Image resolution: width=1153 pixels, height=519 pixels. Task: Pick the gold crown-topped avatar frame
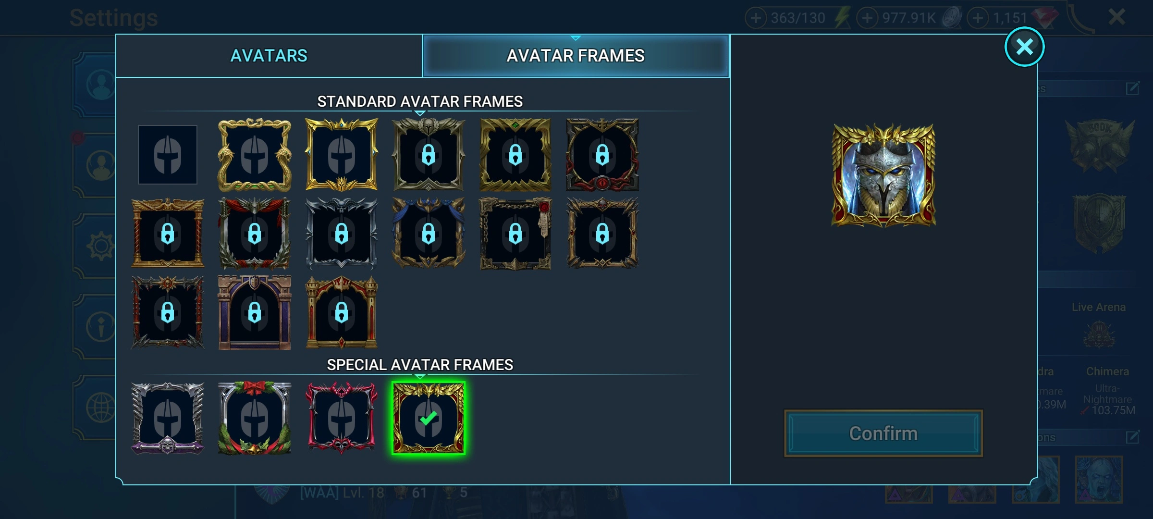(342, 155)
